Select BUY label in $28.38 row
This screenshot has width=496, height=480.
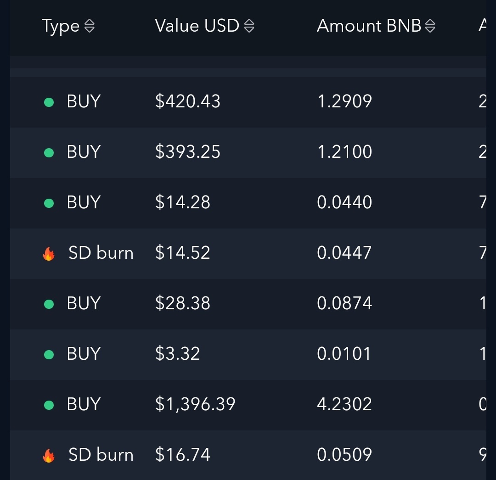tap(84, 303)
